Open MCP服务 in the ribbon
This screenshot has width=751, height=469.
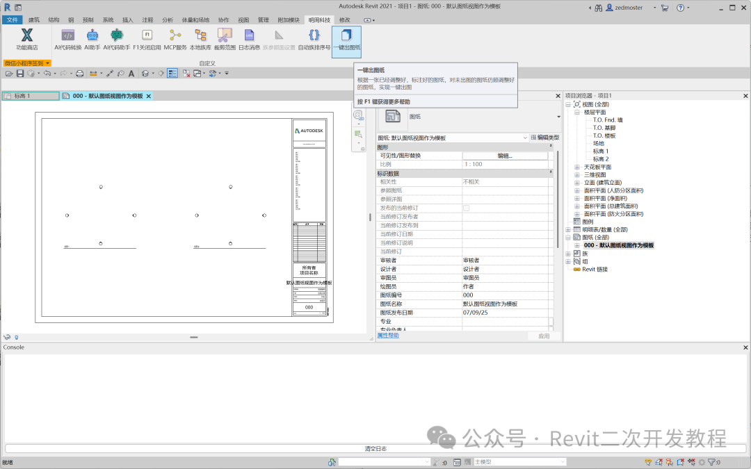pyautogui.click(x=175, y=39)
